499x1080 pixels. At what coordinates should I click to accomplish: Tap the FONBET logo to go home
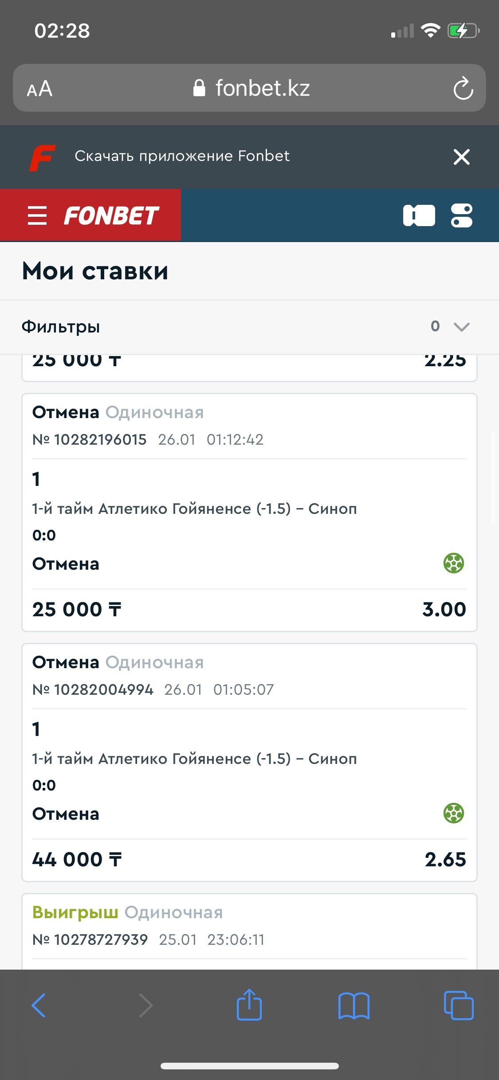coord(111,216)
